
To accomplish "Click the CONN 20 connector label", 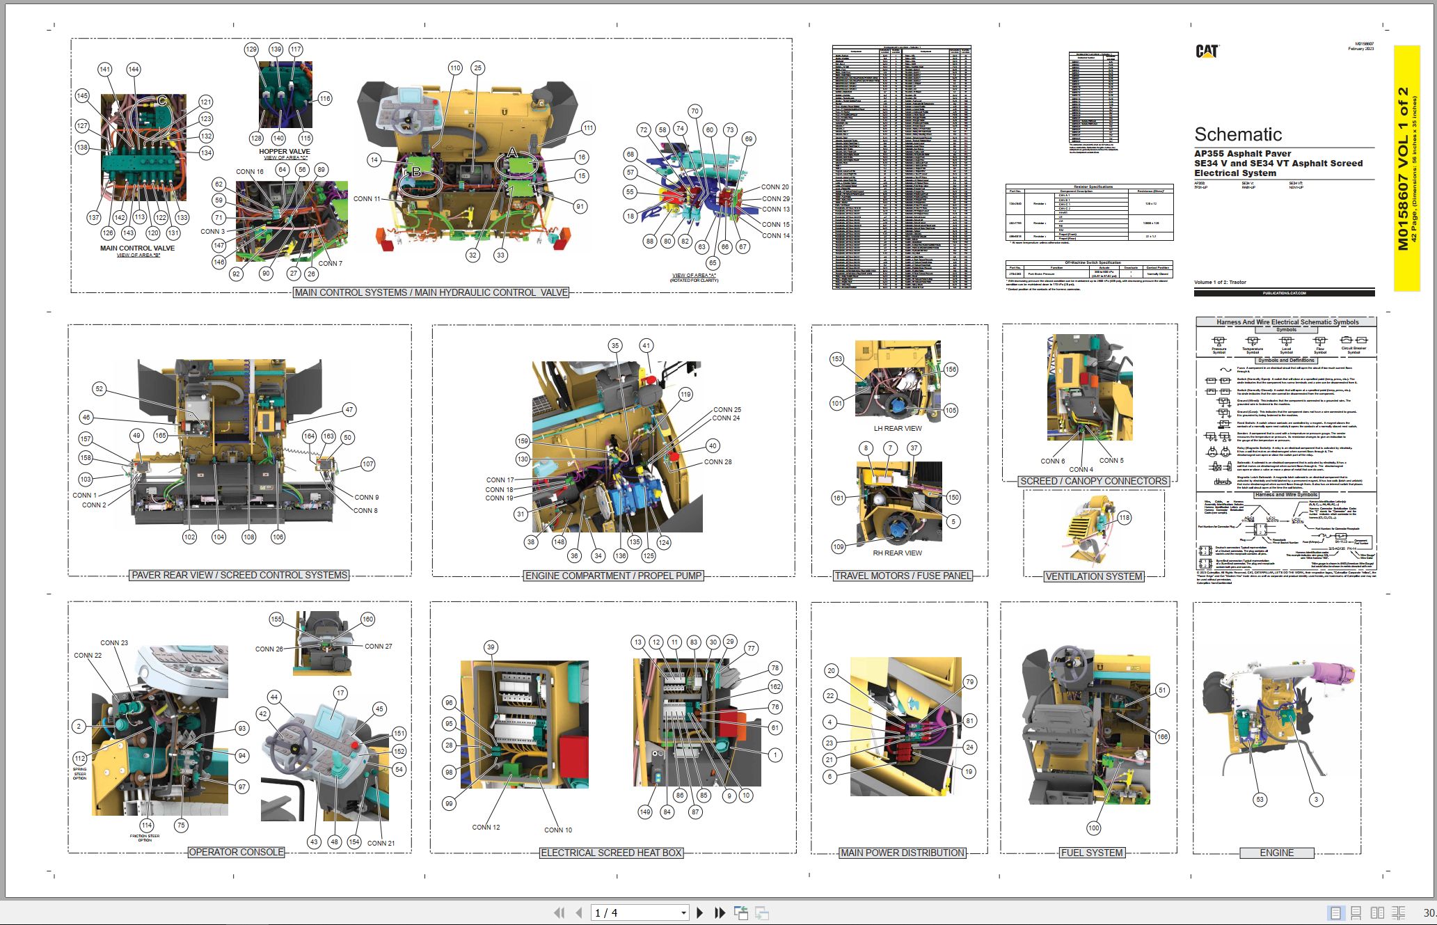I will (x=775, y=187).
